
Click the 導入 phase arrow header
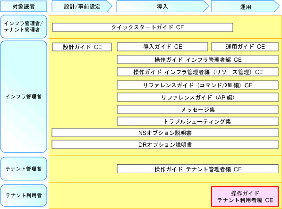coord(162,7)
